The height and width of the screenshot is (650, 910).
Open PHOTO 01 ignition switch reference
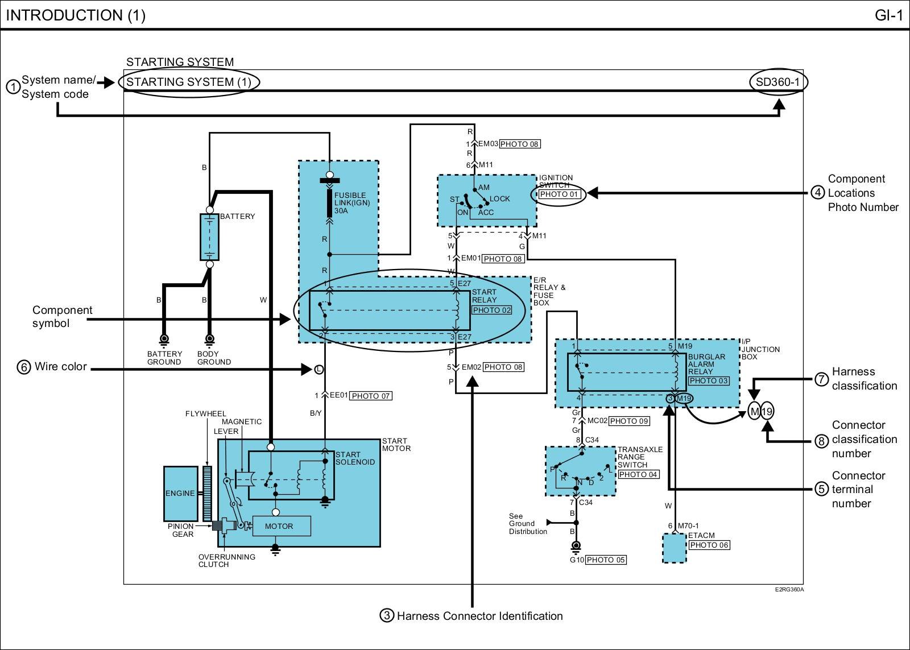coord(559,194)
